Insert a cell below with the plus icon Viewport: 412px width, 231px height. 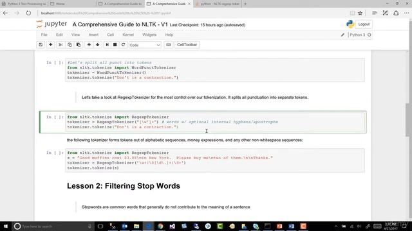click(50, 45)
